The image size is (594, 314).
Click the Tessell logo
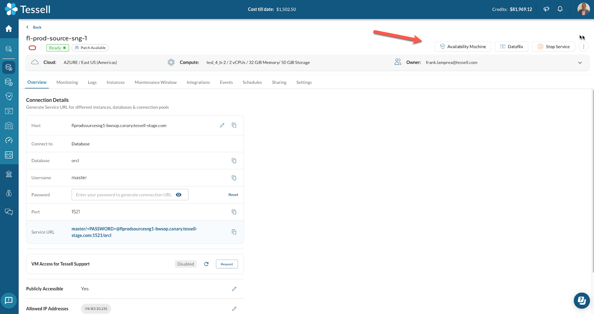coord(27,9)
